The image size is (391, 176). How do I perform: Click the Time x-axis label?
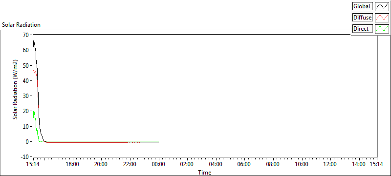click(x=205, y=172)
